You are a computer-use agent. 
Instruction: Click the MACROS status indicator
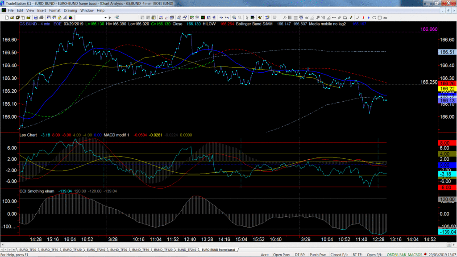(415, 255)
